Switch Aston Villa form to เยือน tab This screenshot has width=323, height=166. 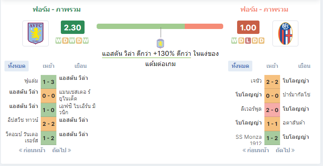click(x=81, y=66)
